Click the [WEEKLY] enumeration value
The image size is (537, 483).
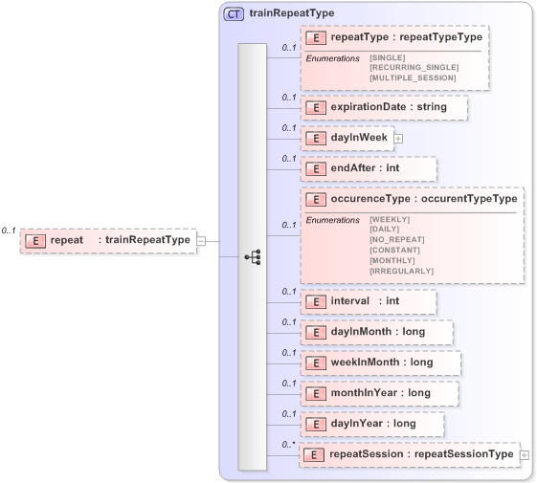pyautogui.click(x=390, y=219)
